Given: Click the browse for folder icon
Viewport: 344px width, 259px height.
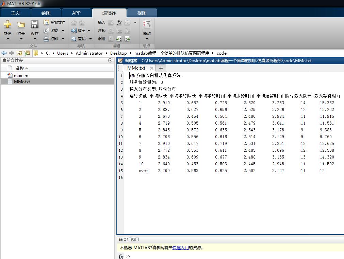Looking at the screenshot, I should [27, 53].
